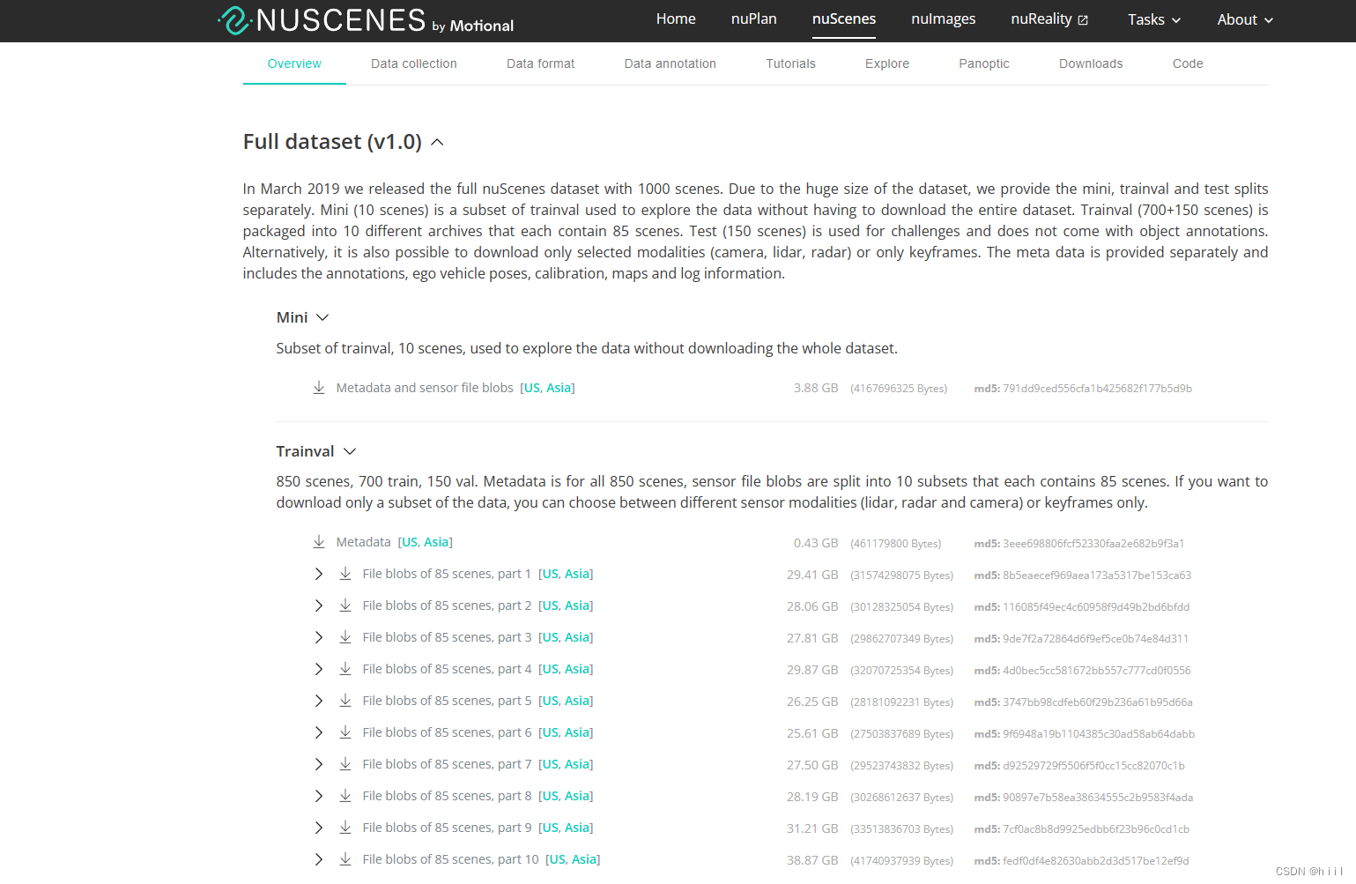This screenshot has width=1356, height=884.
Task: Click Asia link for Mini metadata blobs
Action: pyautogui.click(x=559, y=388)
